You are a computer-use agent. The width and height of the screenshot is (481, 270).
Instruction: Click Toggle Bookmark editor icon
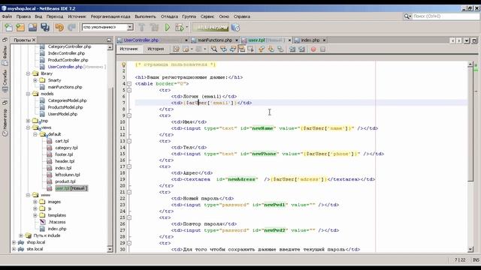[x=280, y=49]
